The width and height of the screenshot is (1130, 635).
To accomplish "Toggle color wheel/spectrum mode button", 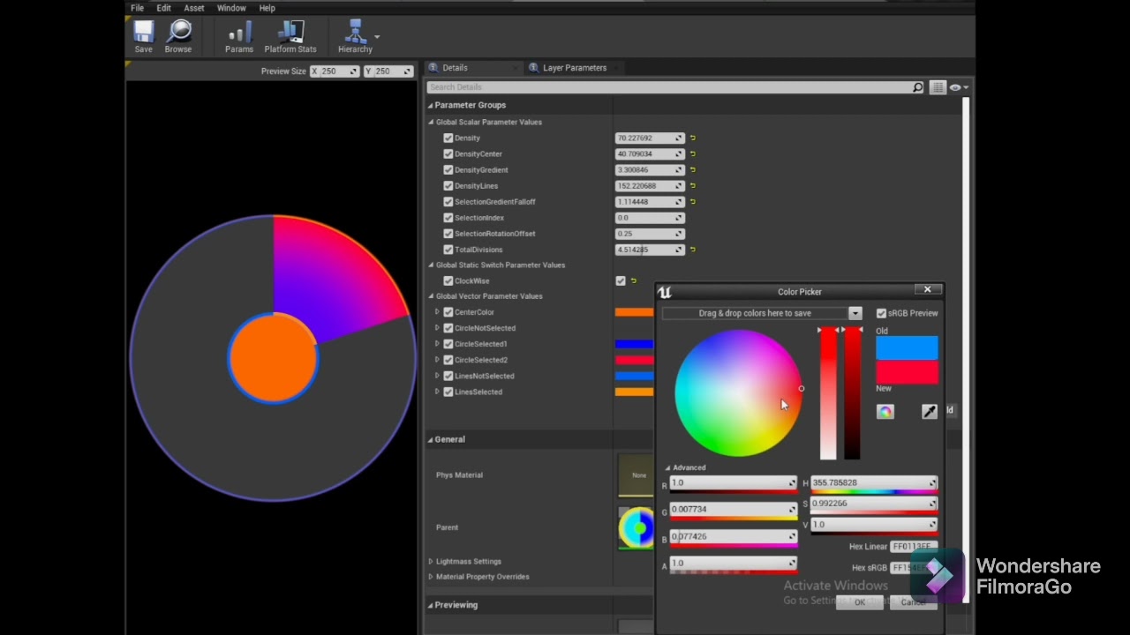I will point(885,412).
